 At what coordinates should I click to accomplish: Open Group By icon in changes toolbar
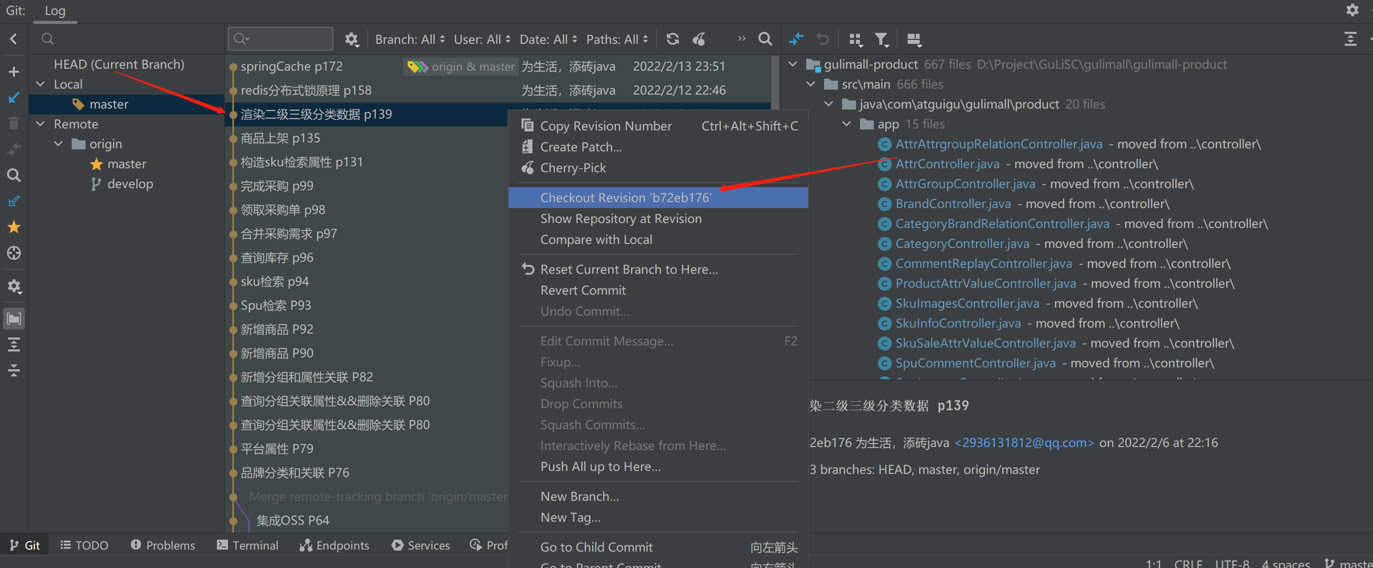855,39
